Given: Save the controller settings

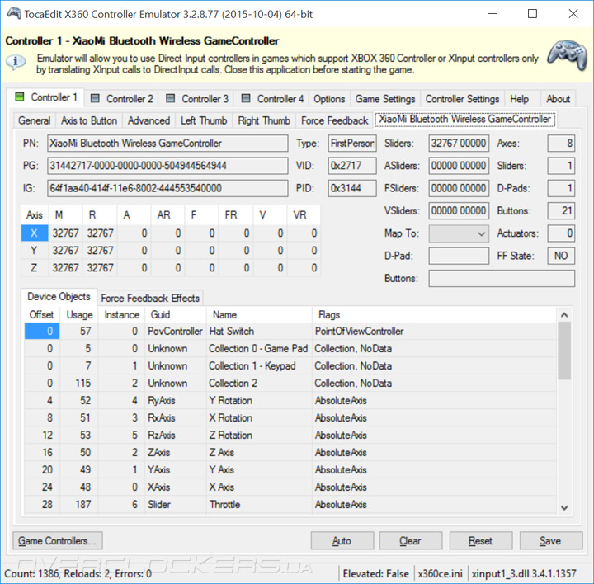Looking at the screenshot, I should click(551, 541).
